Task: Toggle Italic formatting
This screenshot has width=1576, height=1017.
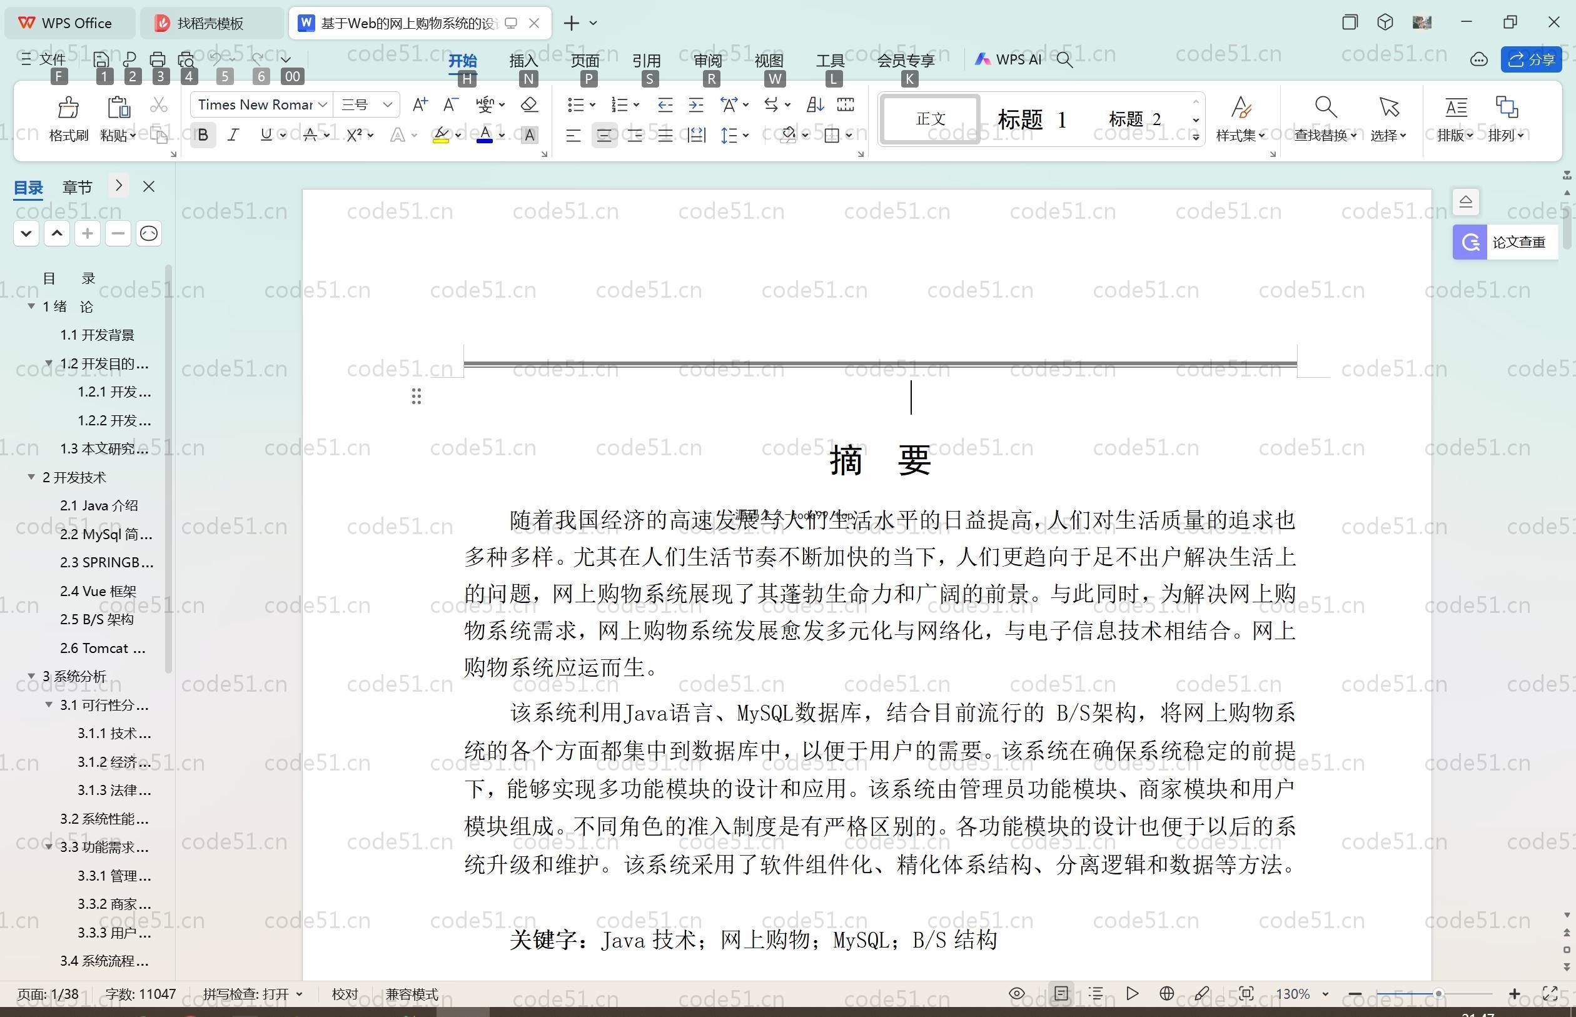Action: [x=233, y=135]
